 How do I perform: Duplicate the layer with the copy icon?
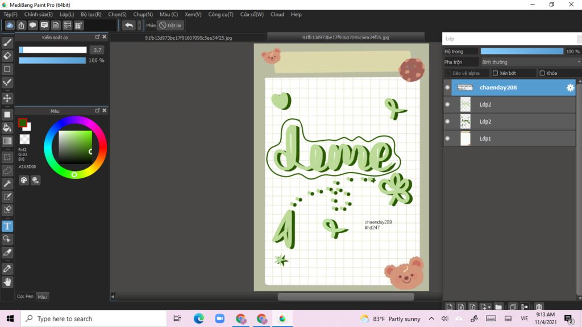point(513,307)
